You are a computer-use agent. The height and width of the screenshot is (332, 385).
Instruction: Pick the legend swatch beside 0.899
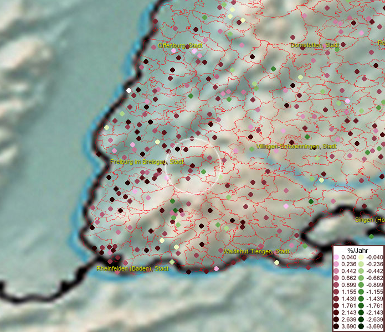(336, 285)
